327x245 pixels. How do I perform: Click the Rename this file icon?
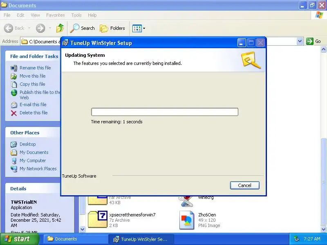[14, 68]
